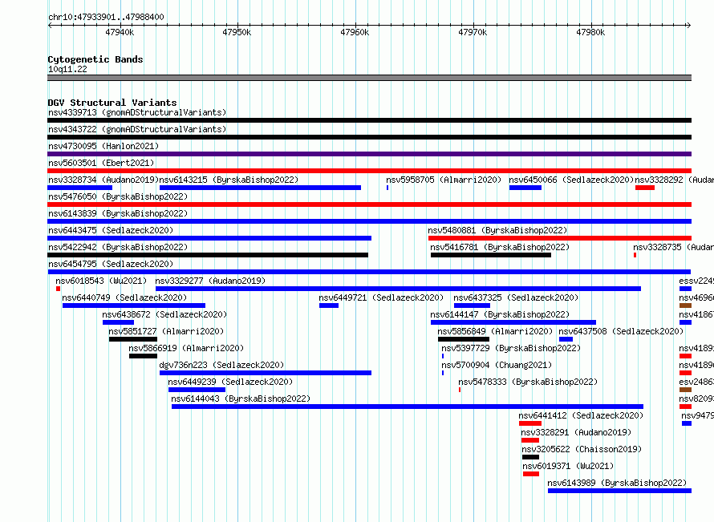Click the blue bar under nsv6438672
714x522 pixels.
pos(118,322)
